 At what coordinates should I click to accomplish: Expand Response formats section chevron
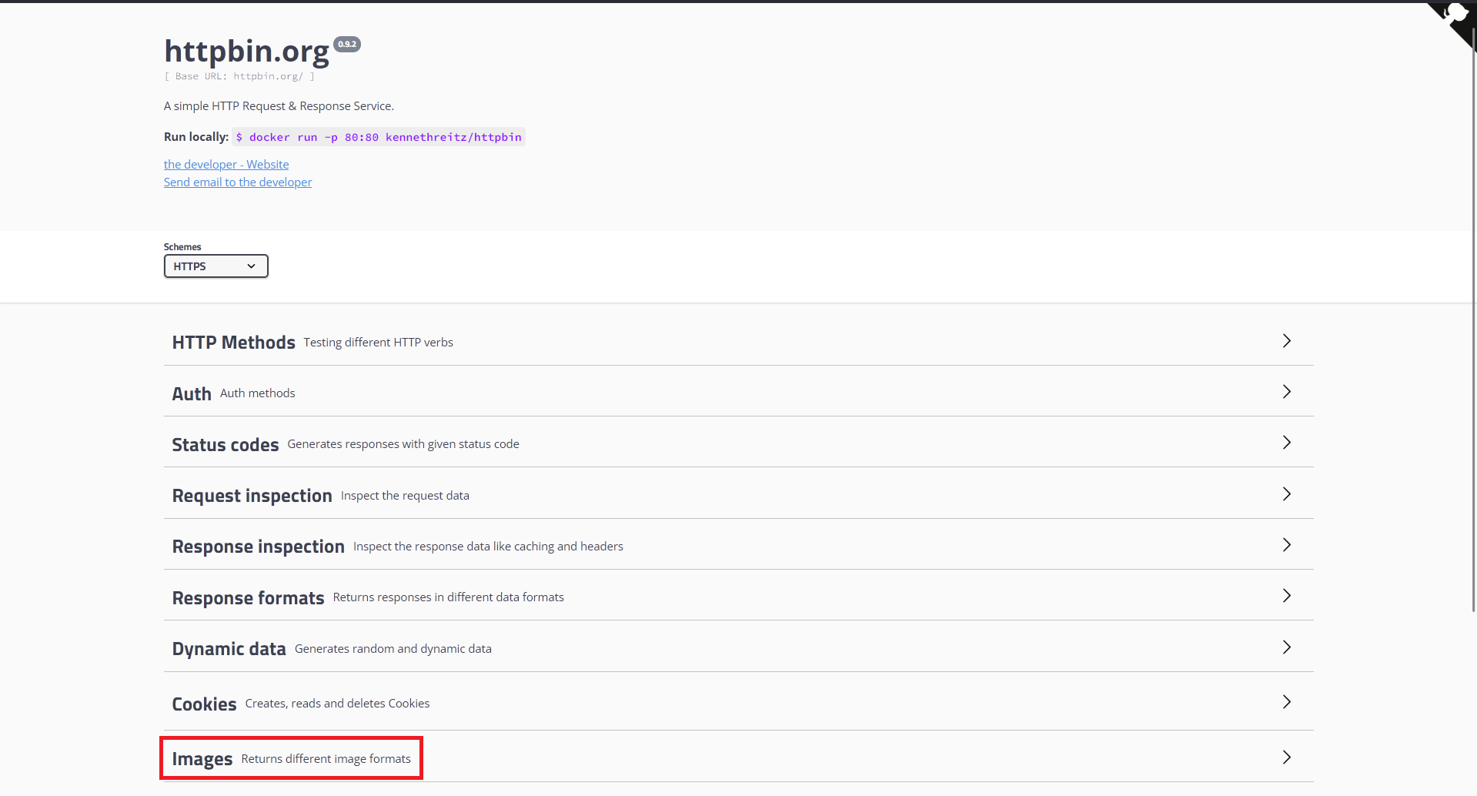[x=1286, y=596]
